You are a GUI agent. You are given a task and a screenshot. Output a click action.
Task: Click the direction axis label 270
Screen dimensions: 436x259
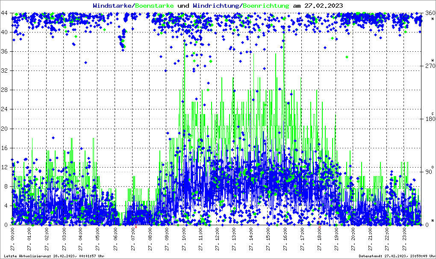(430, 66)
